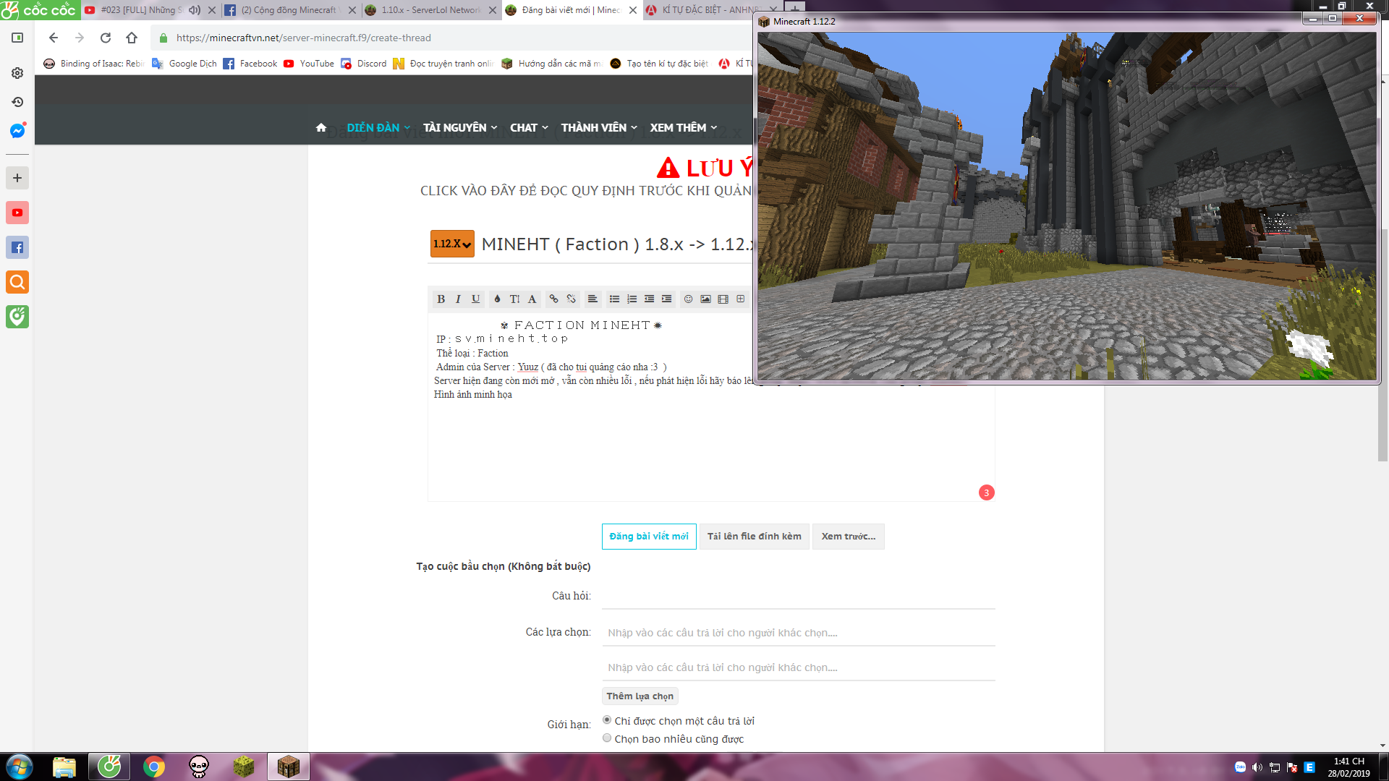Insert a link with chain icon

click(553, 299)
